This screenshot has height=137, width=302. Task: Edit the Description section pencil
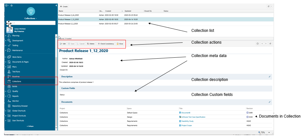pyautogui.click(x=270, y=76)
